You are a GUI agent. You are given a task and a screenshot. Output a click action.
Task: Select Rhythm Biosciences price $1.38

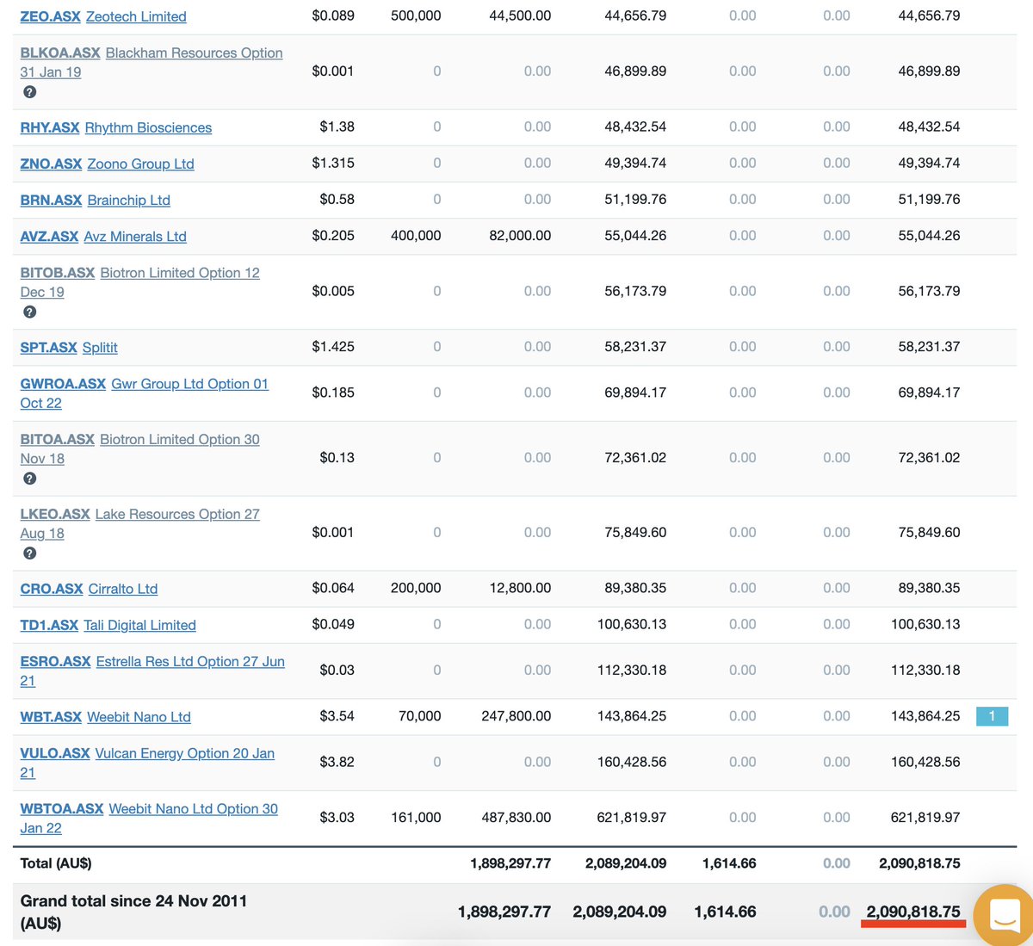[337, 127]
